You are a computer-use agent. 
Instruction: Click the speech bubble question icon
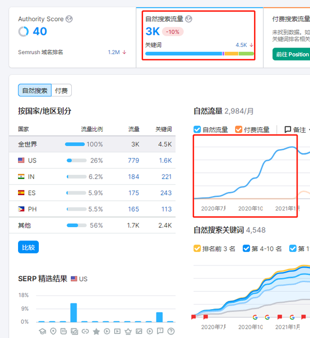pyautogui.click(x=160, y=331)
